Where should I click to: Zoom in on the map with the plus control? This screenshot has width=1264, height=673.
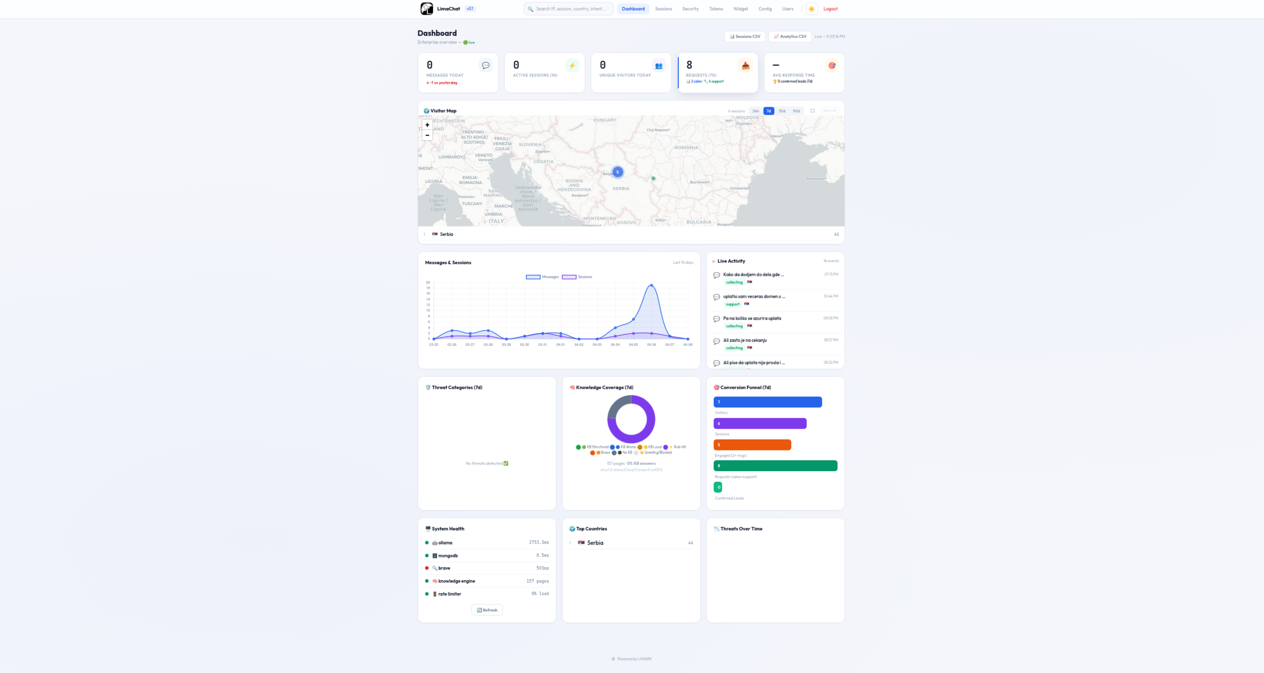[427, 125]
